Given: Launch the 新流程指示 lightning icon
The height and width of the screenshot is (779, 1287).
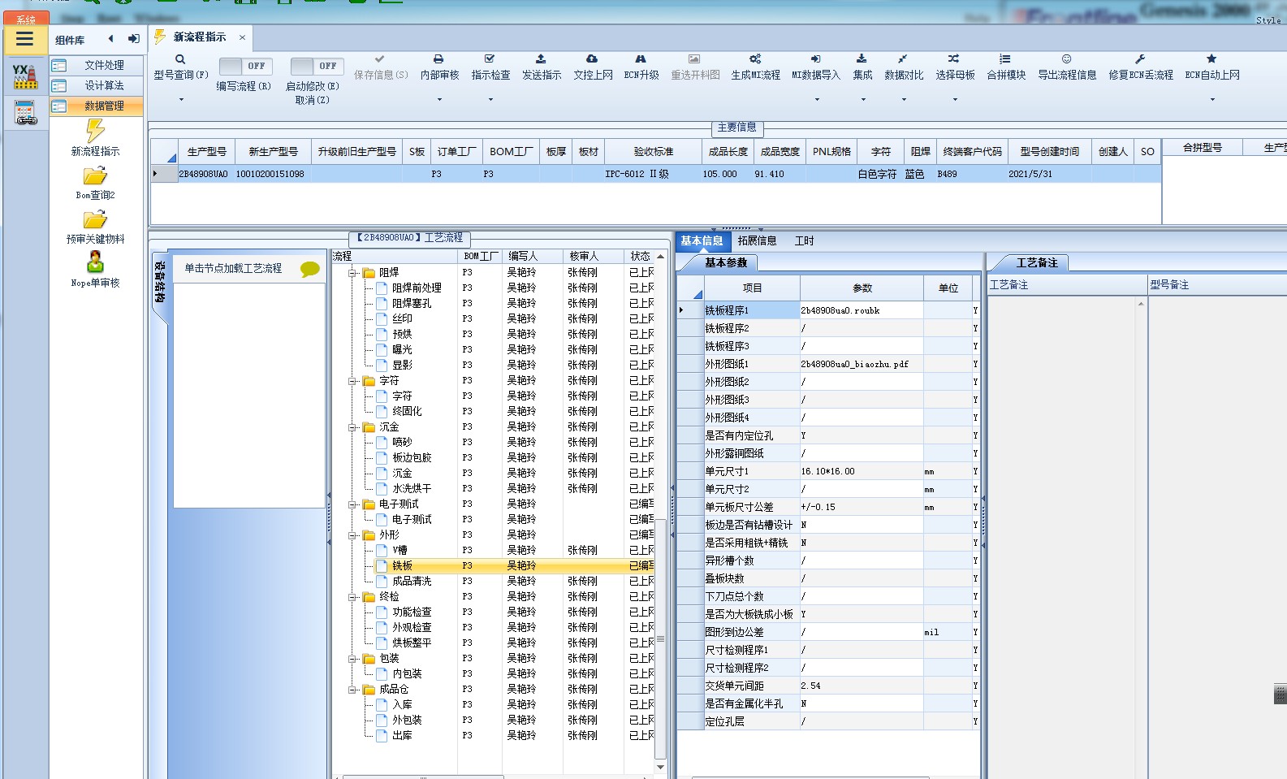Looking at the screenshot, I should tap(95, 131).
